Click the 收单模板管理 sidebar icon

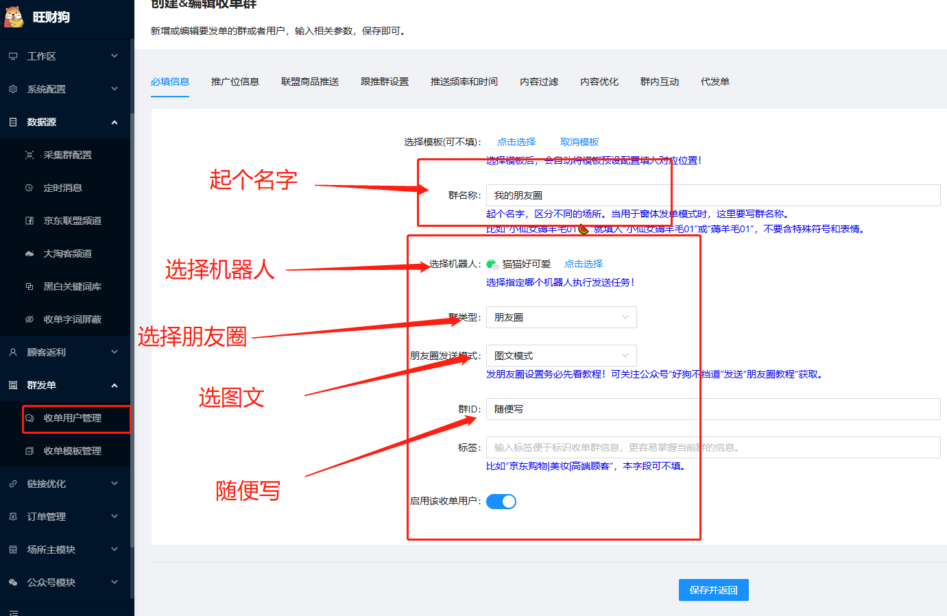point(29,451)
